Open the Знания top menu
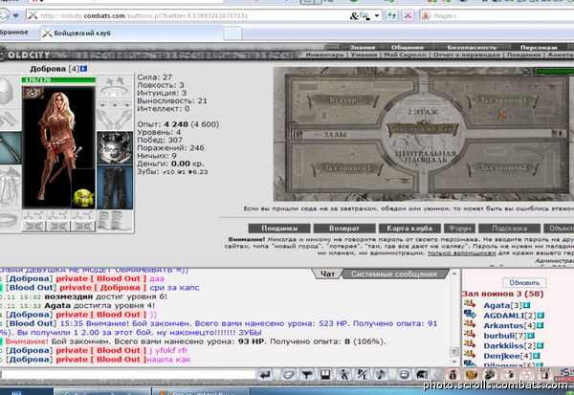Screen dimensions: 574x395 click(362, 47)
